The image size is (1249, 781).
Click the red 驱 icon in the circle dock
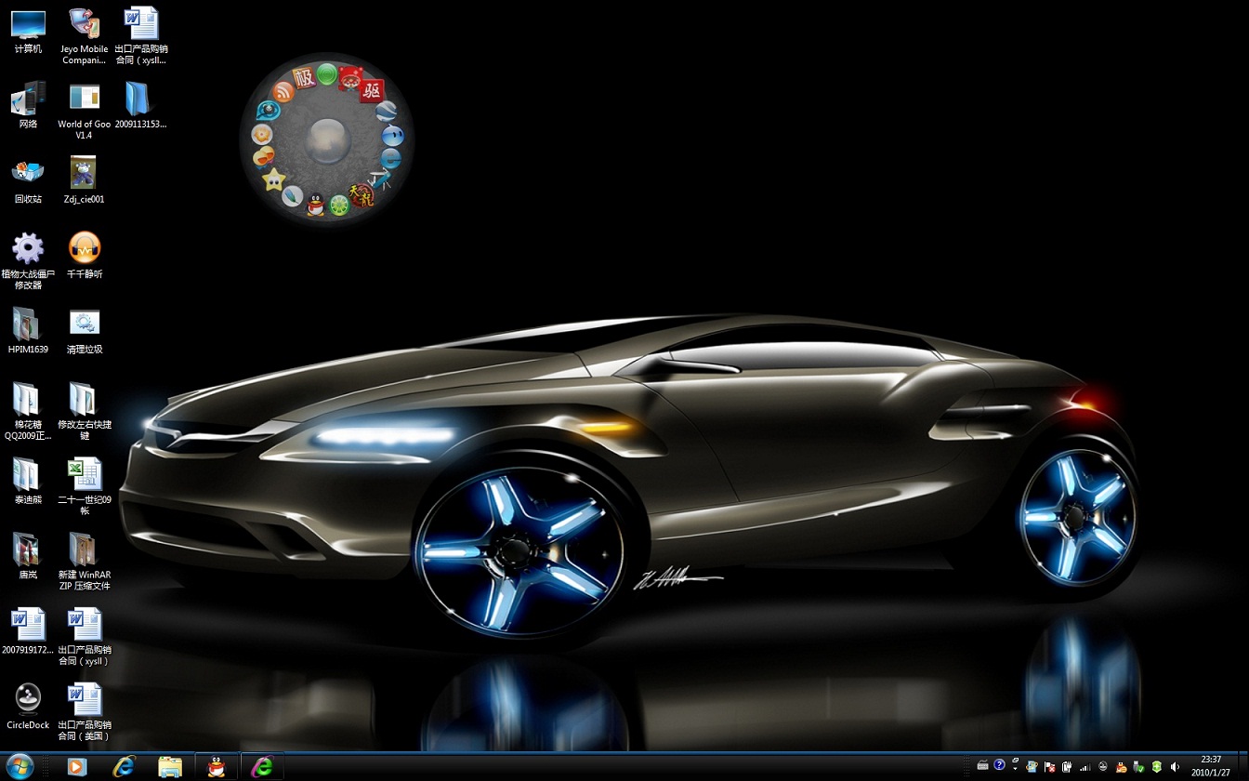[x=372, y=90]
